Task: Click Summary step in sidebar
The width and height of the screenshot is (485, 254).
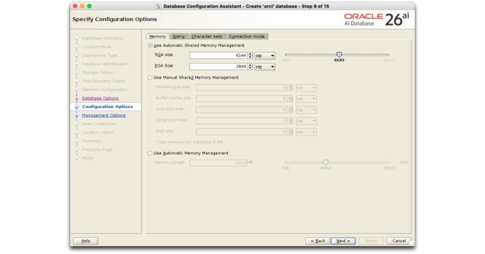Action: click(92, 141)
